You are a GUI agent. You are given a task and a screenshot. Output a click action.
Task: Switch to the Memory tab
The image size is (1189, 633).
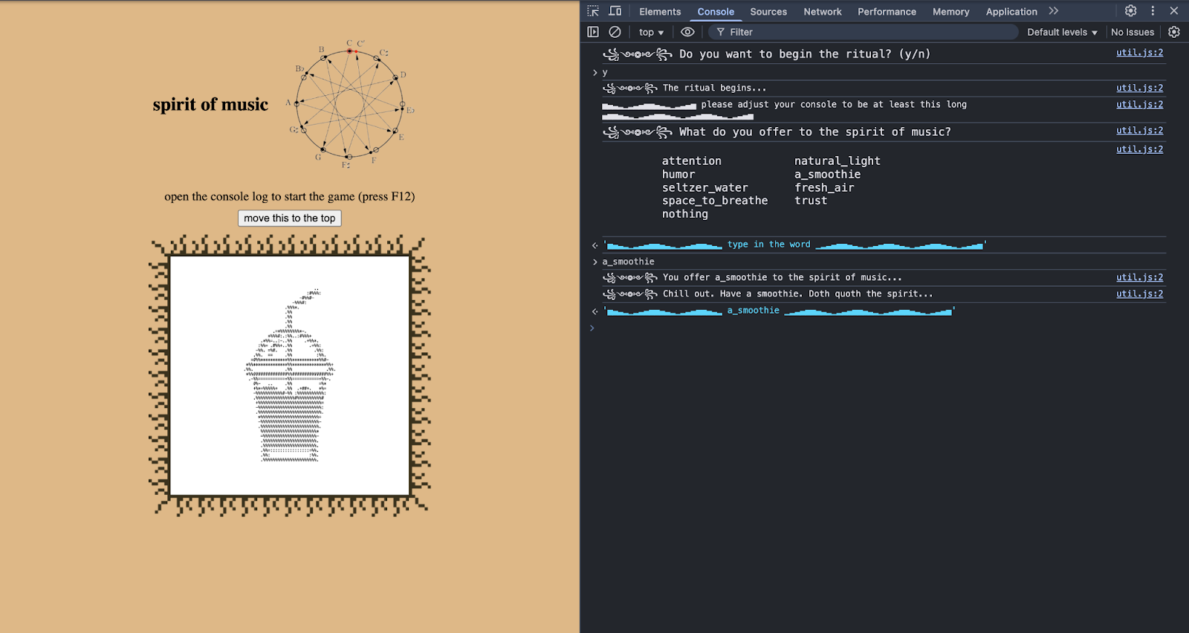[x=951, y=11]
